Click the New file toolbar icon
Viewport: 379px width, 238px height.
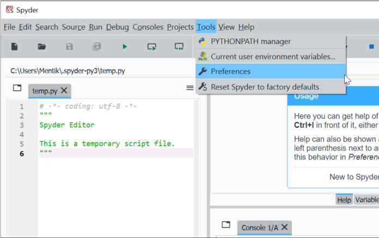[14, 47]
